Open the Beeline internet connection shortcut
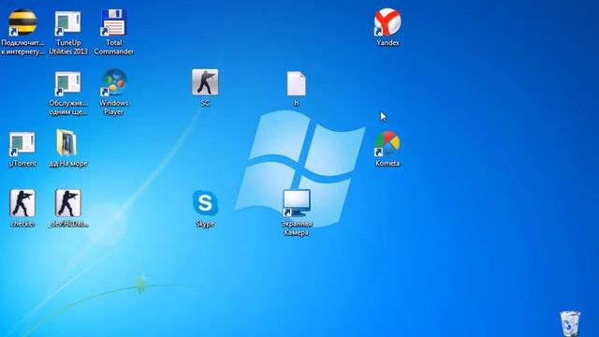 22,22
